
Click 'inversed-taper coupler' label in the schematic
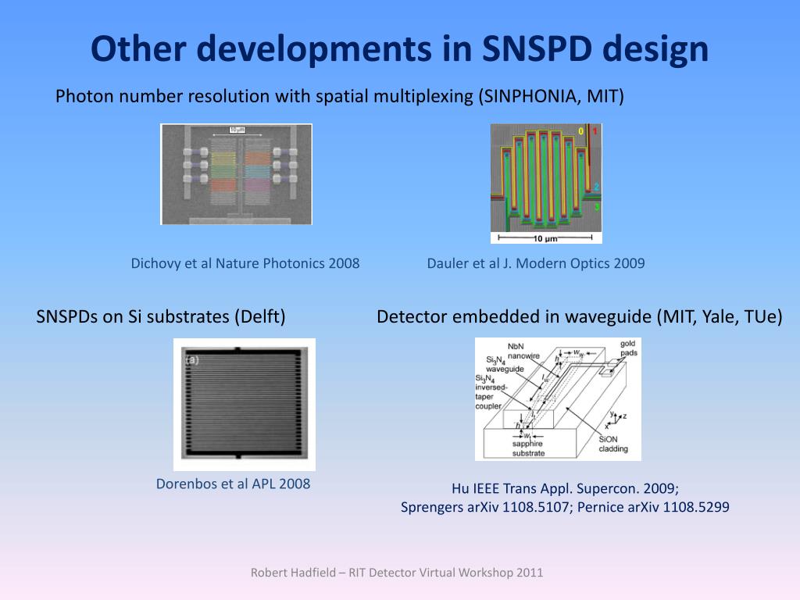pos(491,397)
